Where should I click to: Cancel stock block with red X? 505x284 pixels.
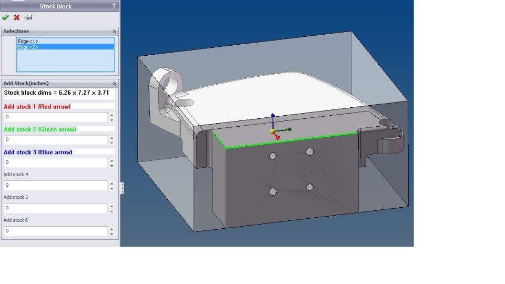[16, 17]
